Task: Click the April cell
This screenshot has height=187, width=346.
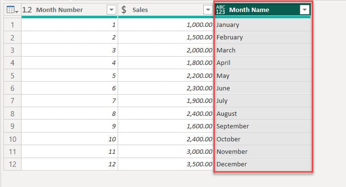Action: coord(262,63)
